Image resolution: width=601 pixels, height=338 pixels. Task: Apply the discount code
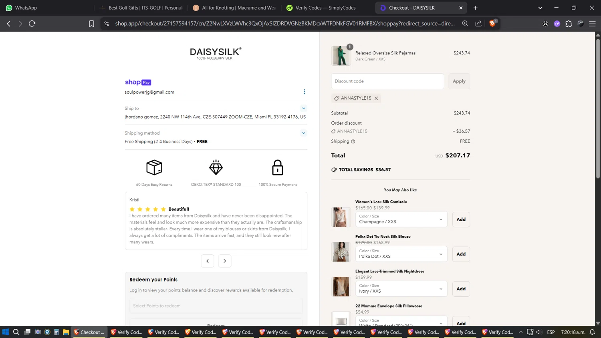click(459, 81)
